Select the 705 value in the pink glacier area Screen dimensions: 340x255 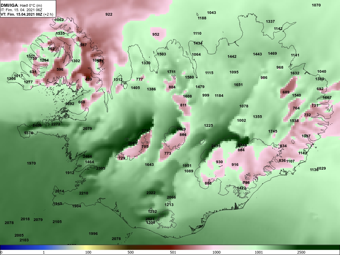pos(145,147)
